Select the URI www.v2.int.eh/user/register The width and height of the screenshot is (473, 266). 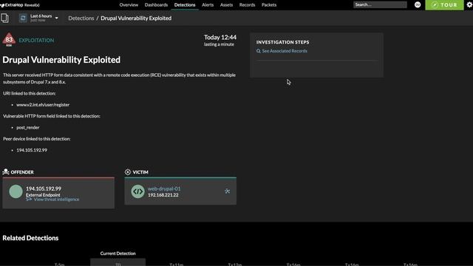43,105
